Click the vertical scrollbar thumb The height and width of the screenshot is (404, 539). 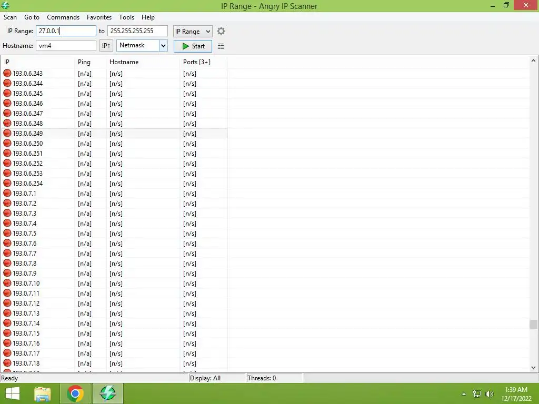click(x=534, y=324)
